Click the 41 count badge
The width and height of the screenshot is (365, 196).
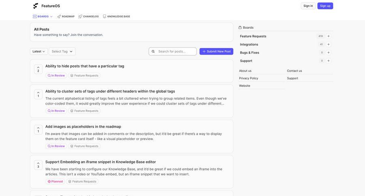321,45
